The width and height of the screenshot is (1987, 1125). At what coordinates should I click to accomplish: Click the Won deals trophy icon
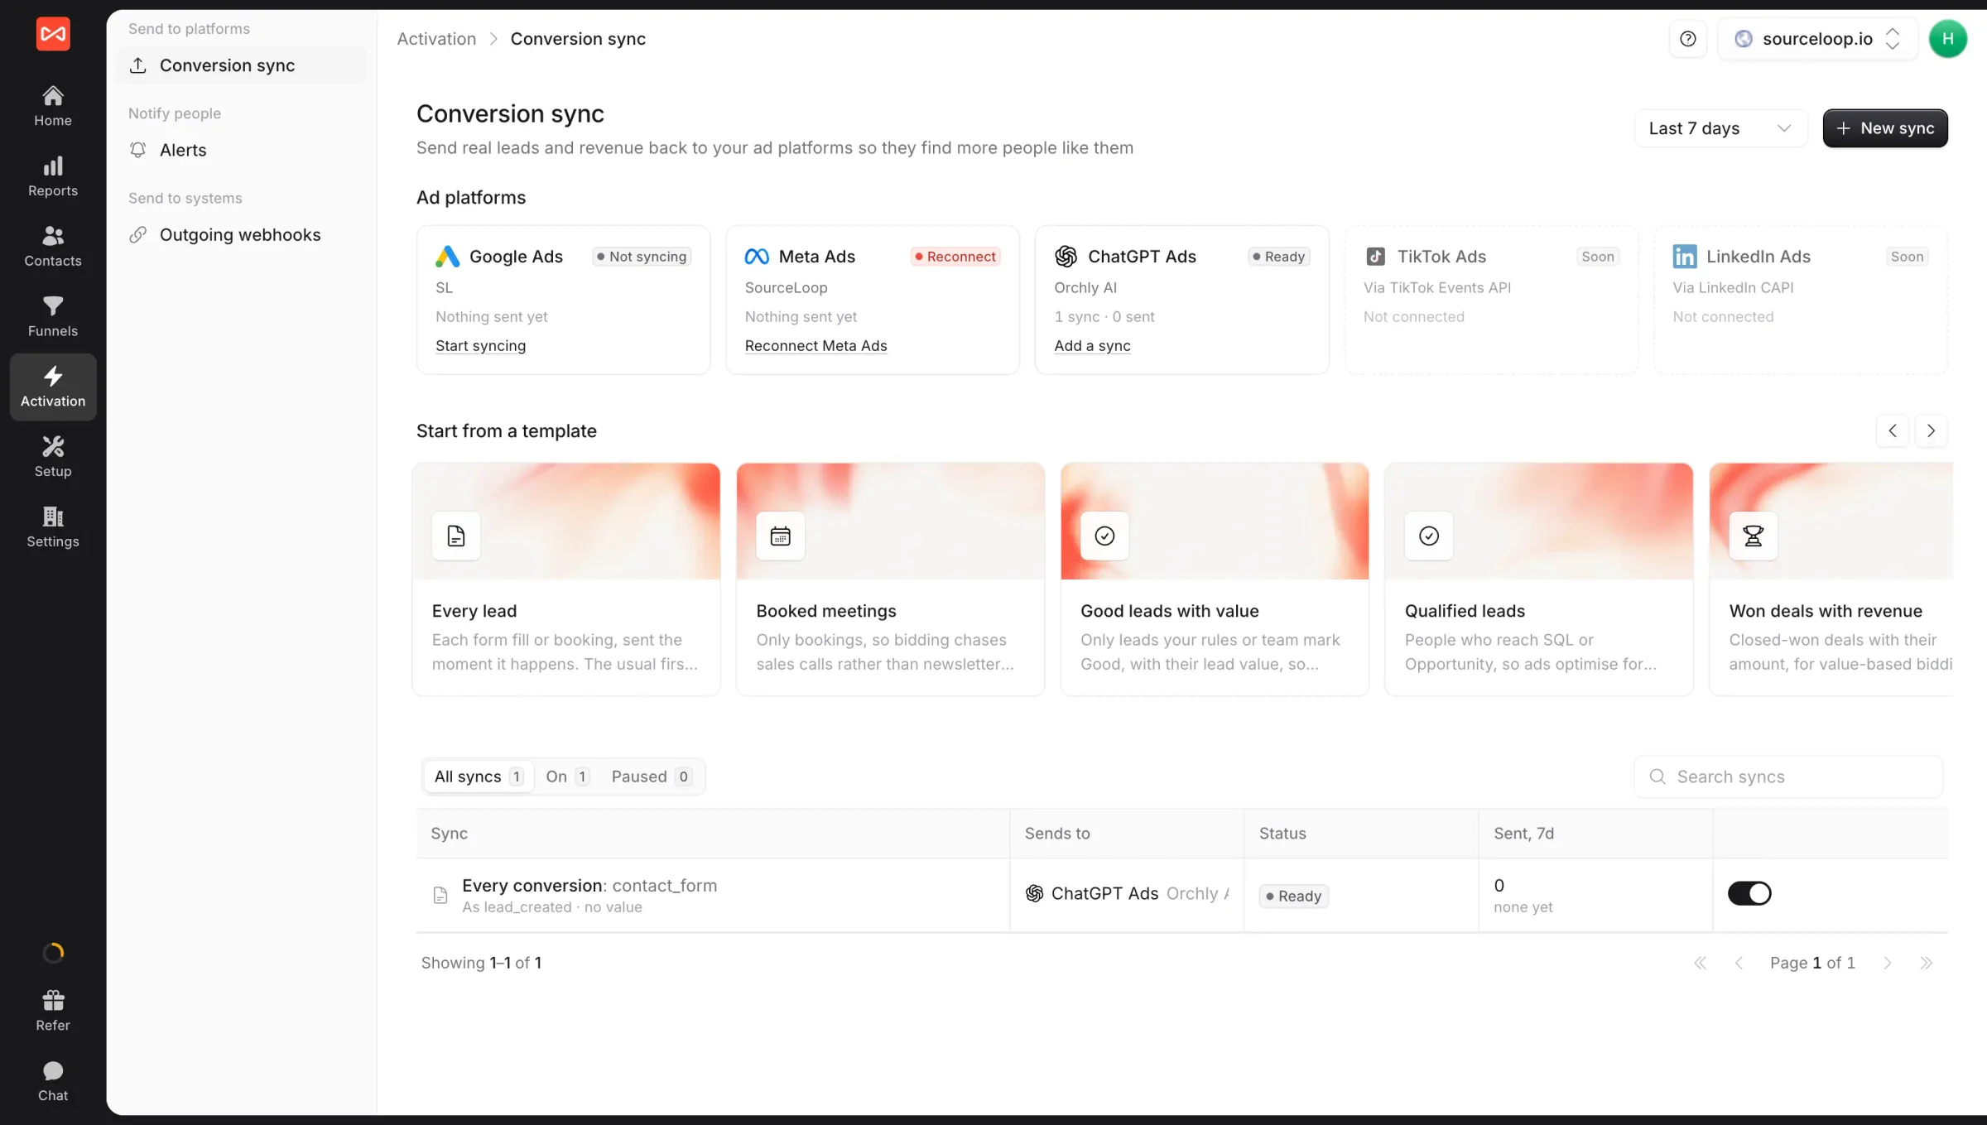click(1753, 536)
